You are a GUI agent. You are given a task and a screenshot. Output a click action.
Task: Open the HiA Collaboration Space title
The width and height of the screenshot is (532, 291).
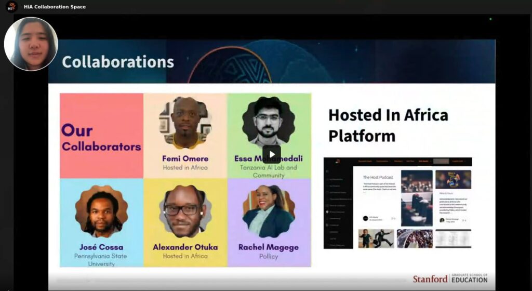coord(55,7)
